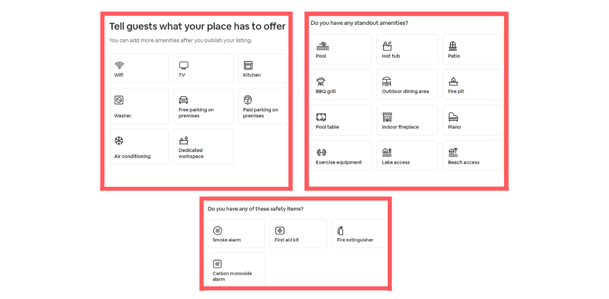Click the Fire extinguisher icon
The width and height of the screenshot is (609, 299).
click(341, 231)
